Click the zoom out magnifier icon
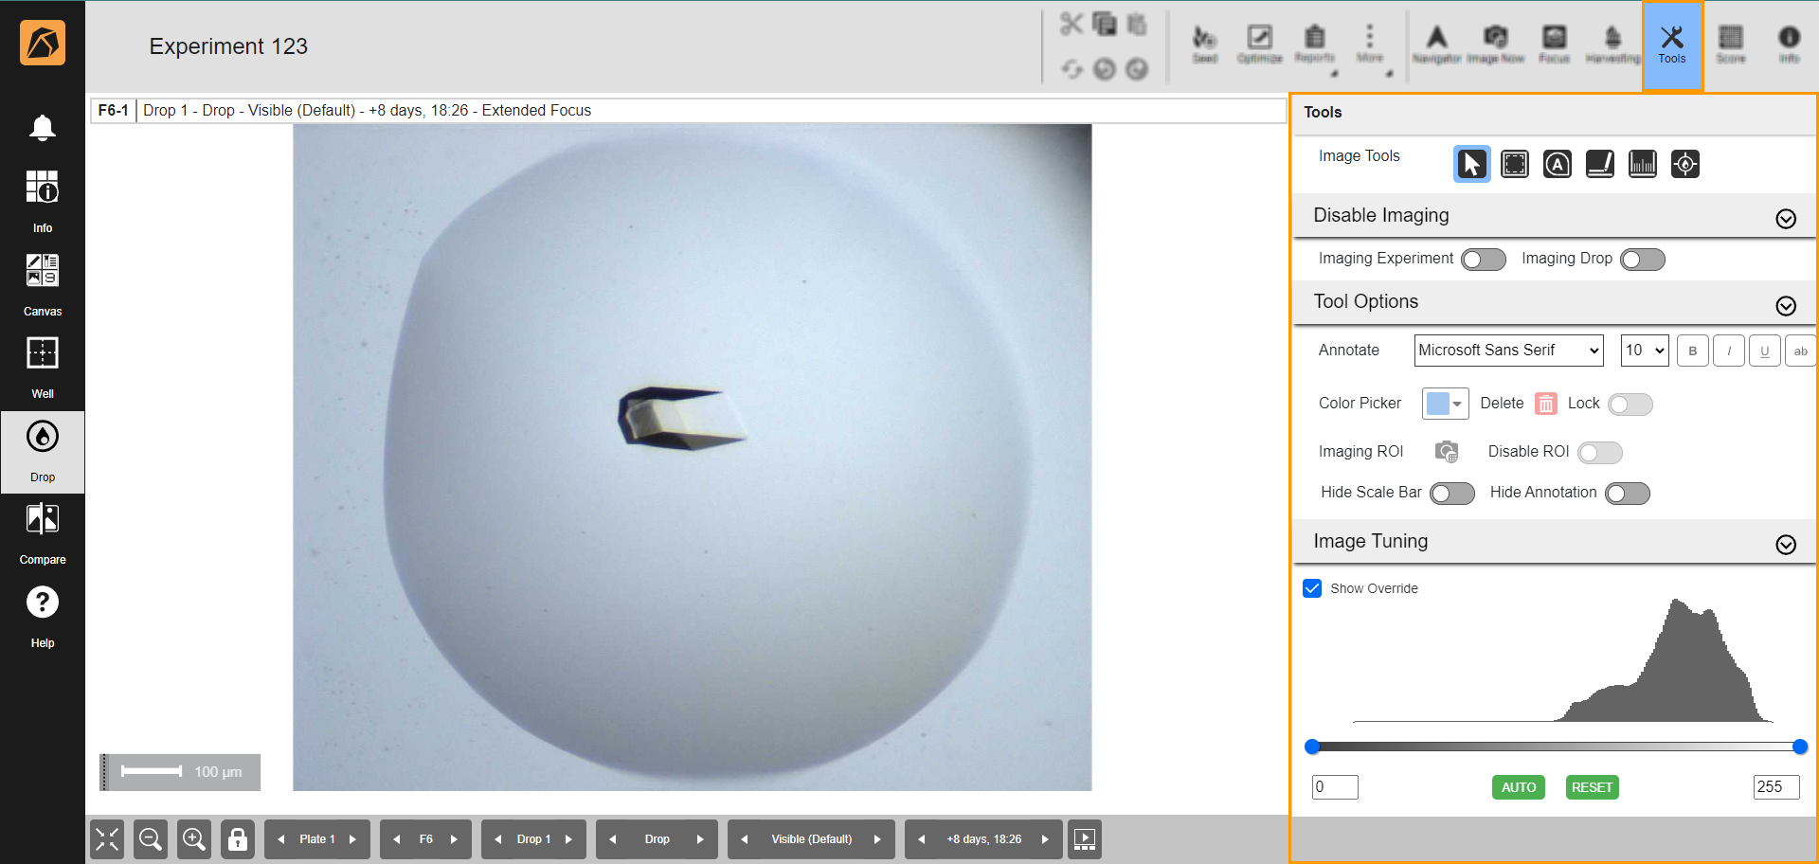1819x864 pixels. 150,839
